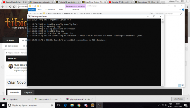Image resolution: width=190 pixels, height=108 pixels.
Task: Click the network icon in system tray
Action: pos(163,105)
